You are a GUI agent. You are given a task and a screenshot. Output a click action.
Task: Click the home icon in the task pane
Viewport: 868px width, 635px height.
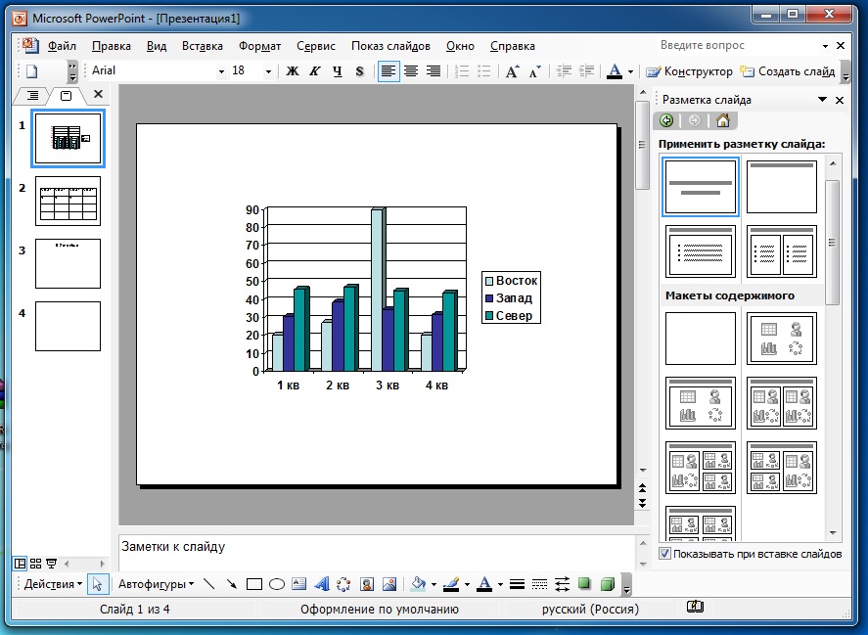[722, 120]
